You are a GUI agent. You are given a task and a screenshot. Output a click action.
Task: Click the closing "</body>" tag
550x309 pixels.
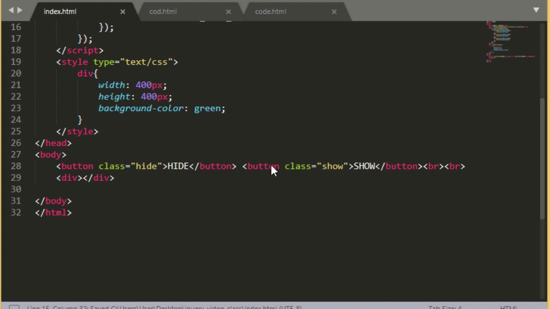(x=53, y=201)
